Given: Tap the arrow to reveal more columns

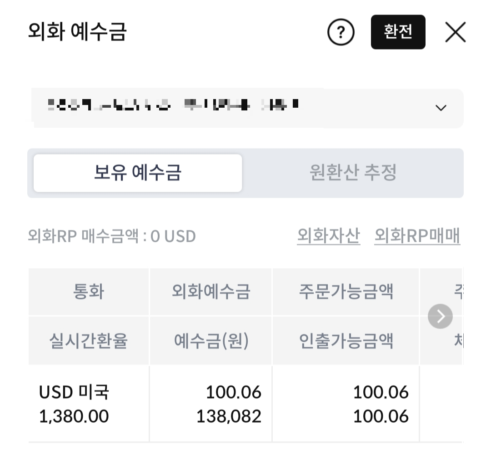Looking at the screenshot, I should 440,316.
